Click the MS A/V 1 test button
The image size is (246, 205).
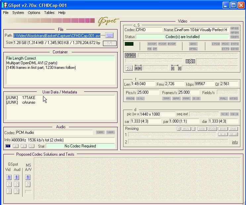click(28, 178)
